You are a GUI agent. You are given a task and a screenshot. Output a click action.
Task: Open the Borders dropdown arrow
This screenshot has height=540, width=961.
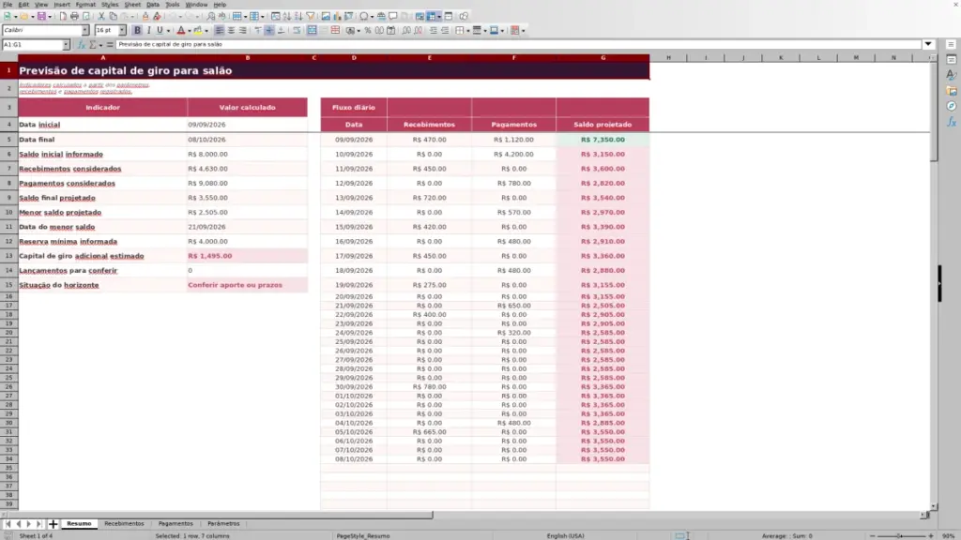point(468,31)
